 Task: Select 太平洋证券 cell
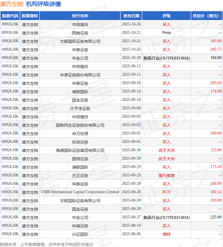pos(80,108)
